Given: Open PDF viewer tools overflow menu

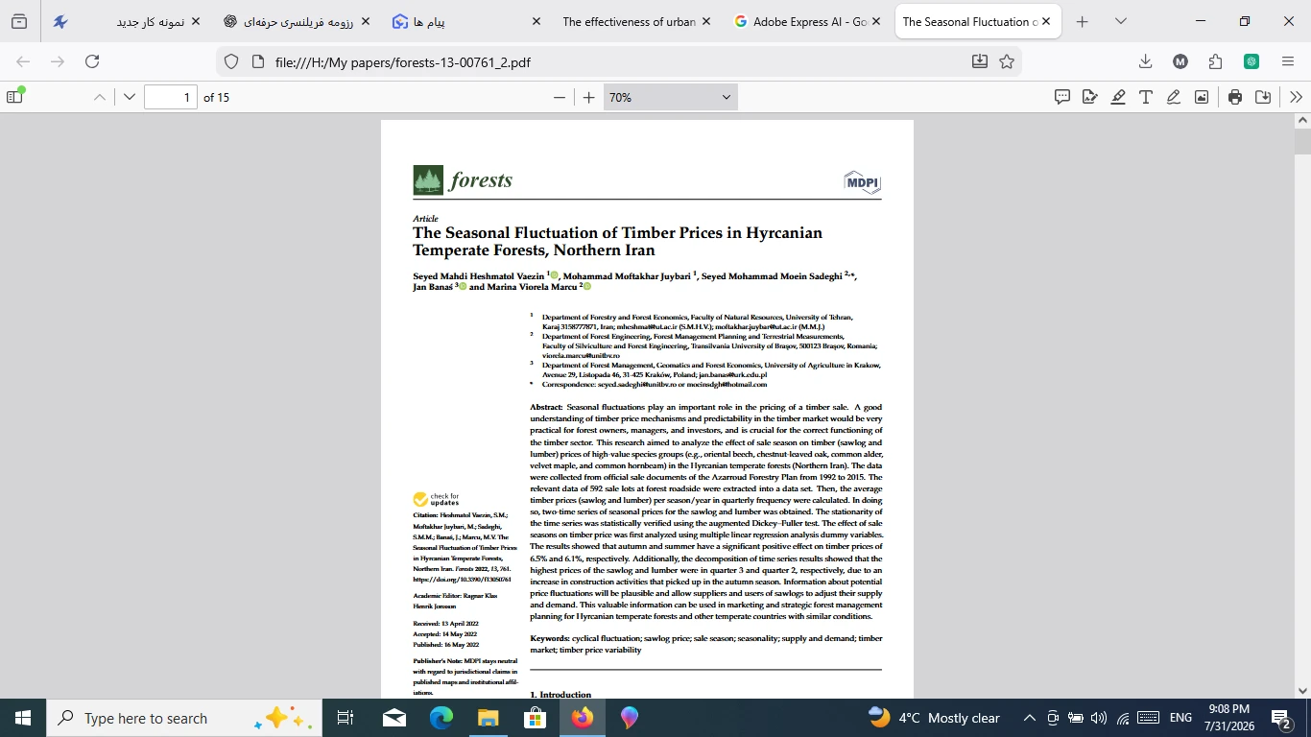Looking at the screenshot, I should (1296, 97).
